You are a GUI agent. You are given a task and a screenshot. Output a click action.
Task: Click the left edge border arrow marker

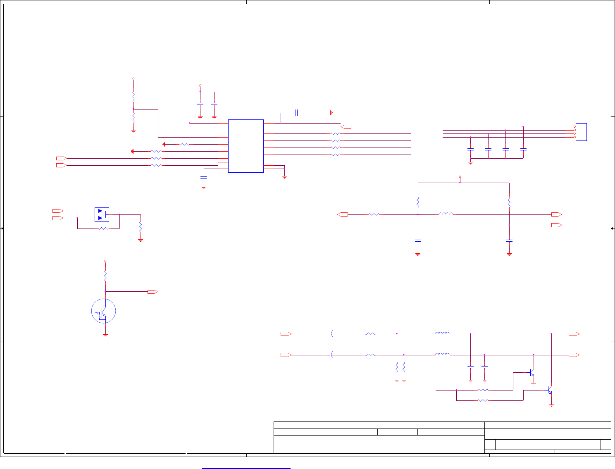pos(2,229)
